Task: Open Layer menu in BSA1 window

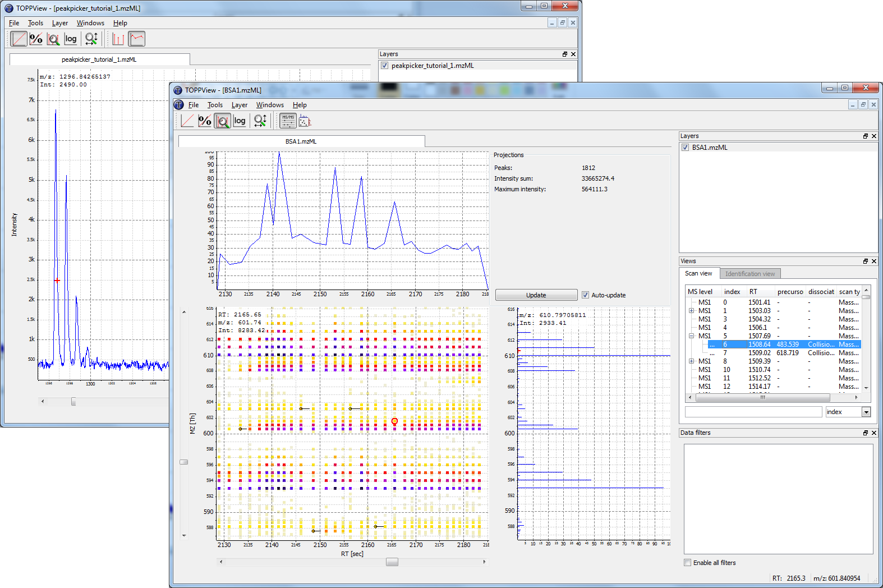Action: click(239, 105)
